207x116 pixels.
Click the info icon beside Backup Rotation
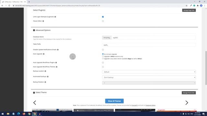(45, 82)
